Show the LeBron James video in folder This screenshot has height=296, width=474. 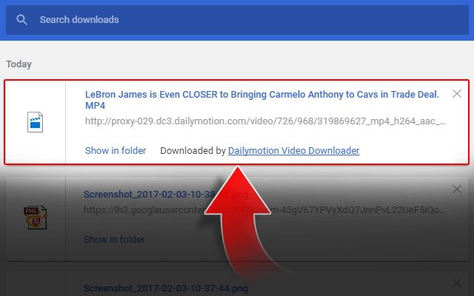coord(116,150)
